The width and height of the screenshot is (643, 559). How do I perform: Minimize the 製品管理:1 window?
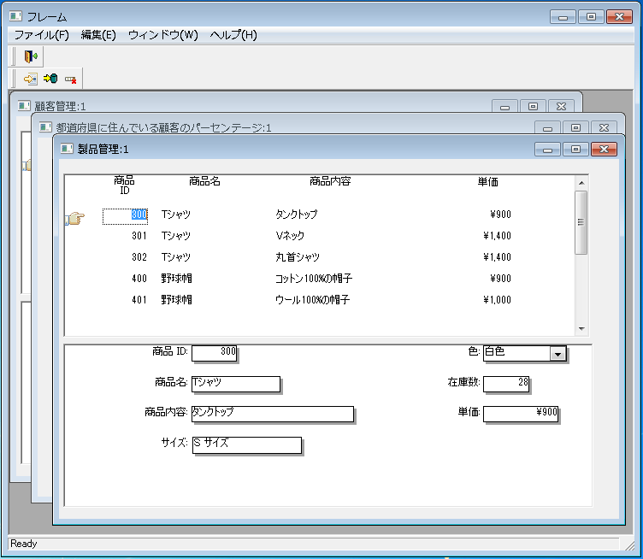click(547, 150)
